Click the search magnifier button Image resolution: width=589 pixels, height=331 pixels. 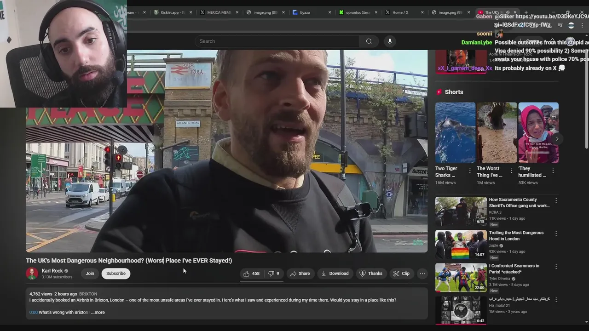coord(369,41)
